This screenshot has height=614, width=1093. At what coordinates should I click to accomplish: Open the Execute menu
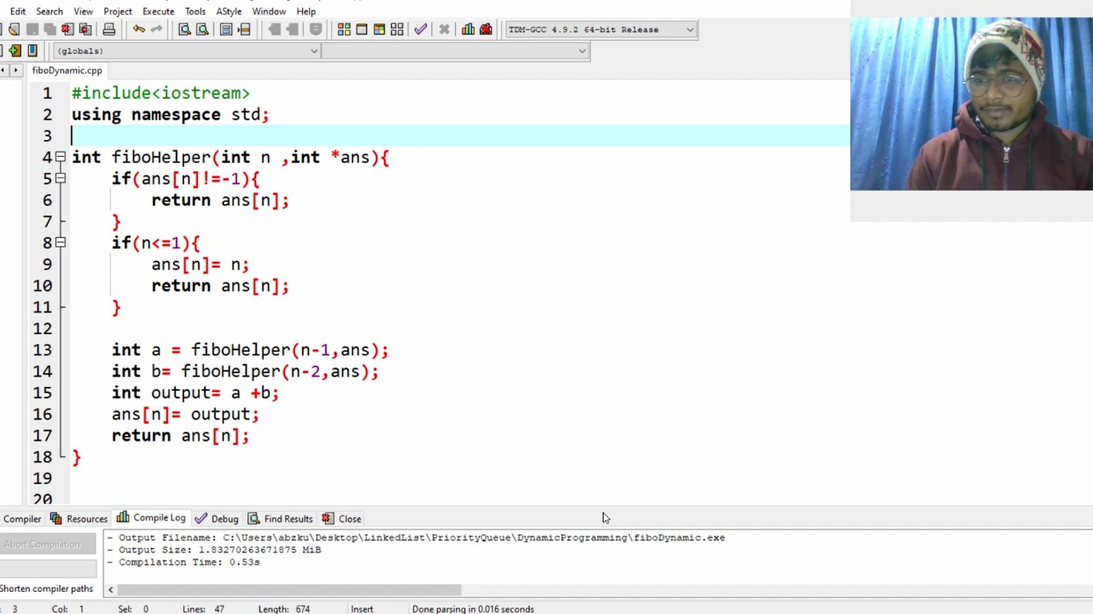coord(158,11)
